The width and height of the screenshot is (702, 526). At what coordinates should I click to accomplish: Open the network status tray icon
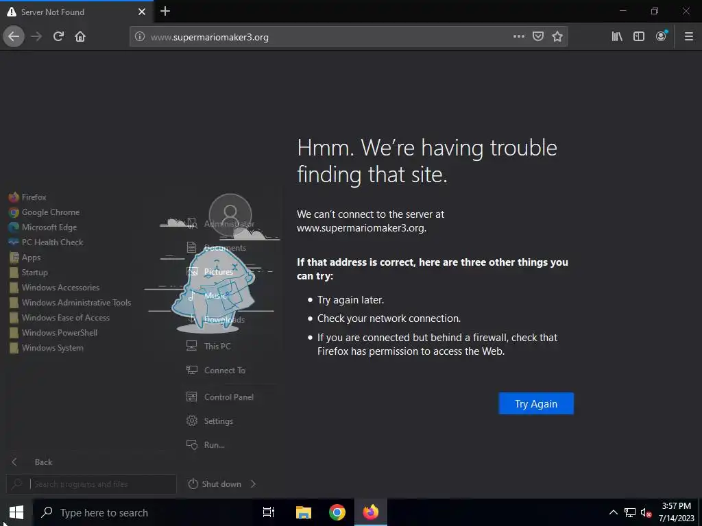[x=630, y=512]
